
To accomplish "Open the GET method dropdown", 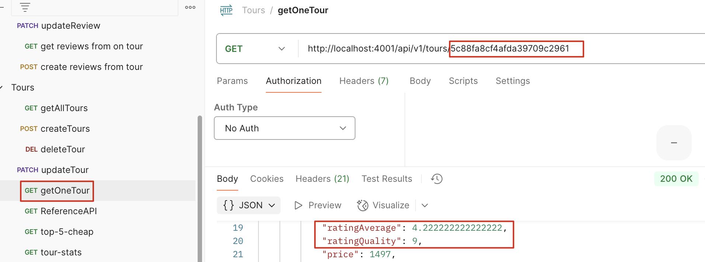I will click(255, 49).
